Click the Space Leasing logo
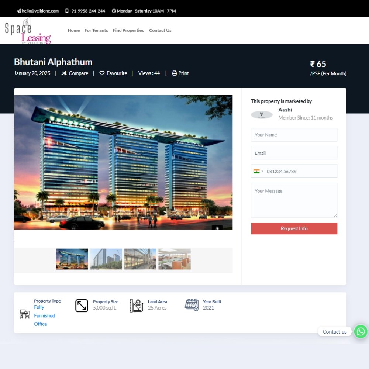 pyautogui.click(x=28, y=31)
